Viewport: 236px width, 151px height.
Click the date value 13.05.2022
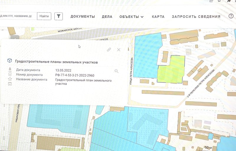[x=63, y=70]
